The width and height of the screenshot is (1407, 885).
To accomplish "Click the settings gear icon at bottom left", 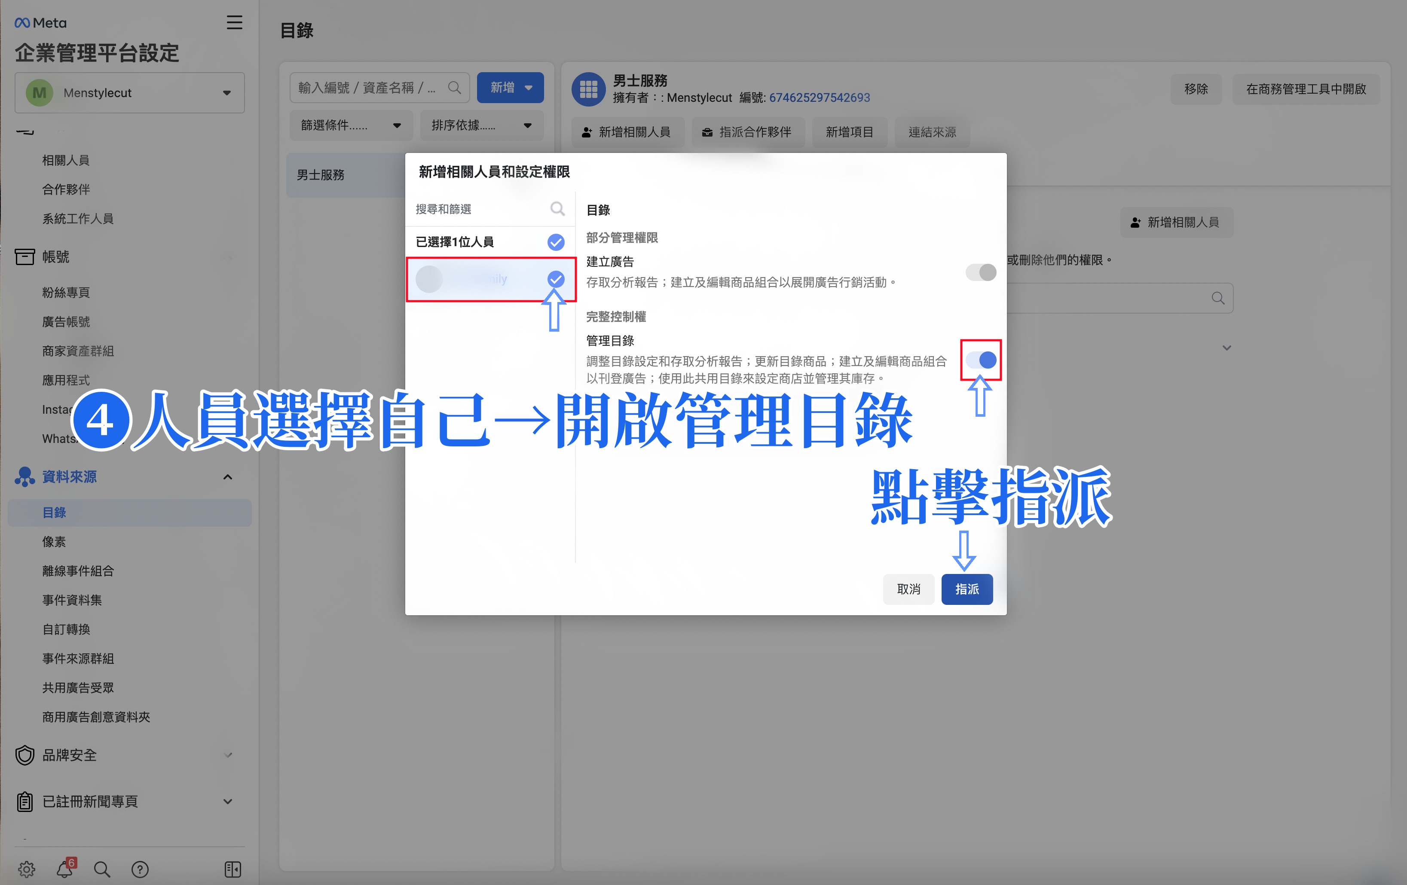I will (x=26, y=869).
